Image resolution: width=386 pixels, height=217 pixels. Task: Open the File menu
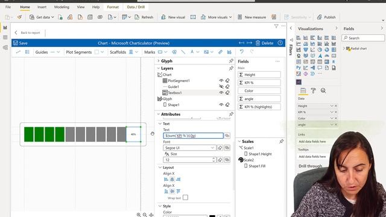[8, 7]
